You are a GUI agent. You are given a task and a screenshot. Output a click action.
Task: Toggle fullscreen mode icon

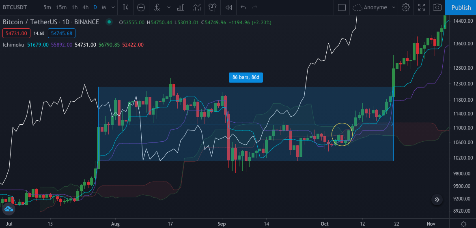tap(421, 8)
